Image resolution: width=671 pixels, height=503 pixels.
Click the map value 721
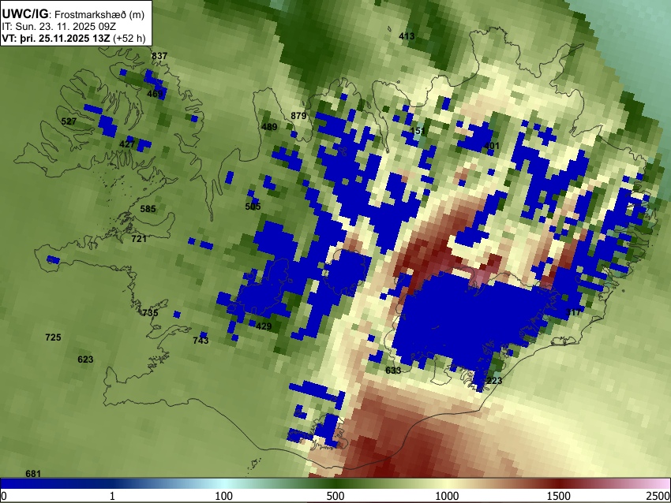click(x=139, y=238)
